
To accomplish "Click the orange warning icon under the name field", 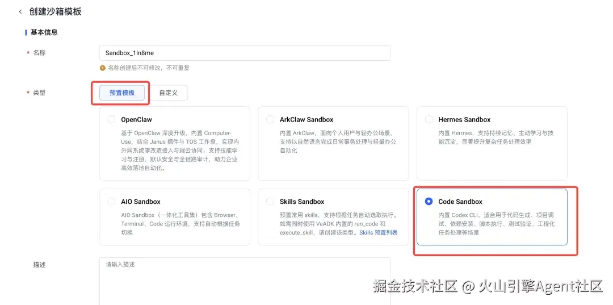I will coord(103,68).
